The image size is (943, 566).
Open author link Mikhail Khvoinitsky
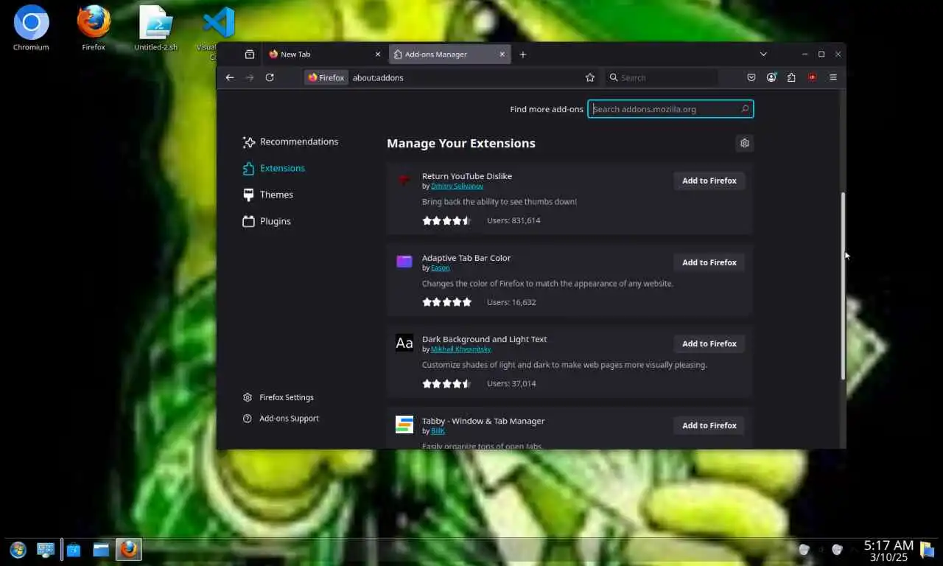(460, 349)
